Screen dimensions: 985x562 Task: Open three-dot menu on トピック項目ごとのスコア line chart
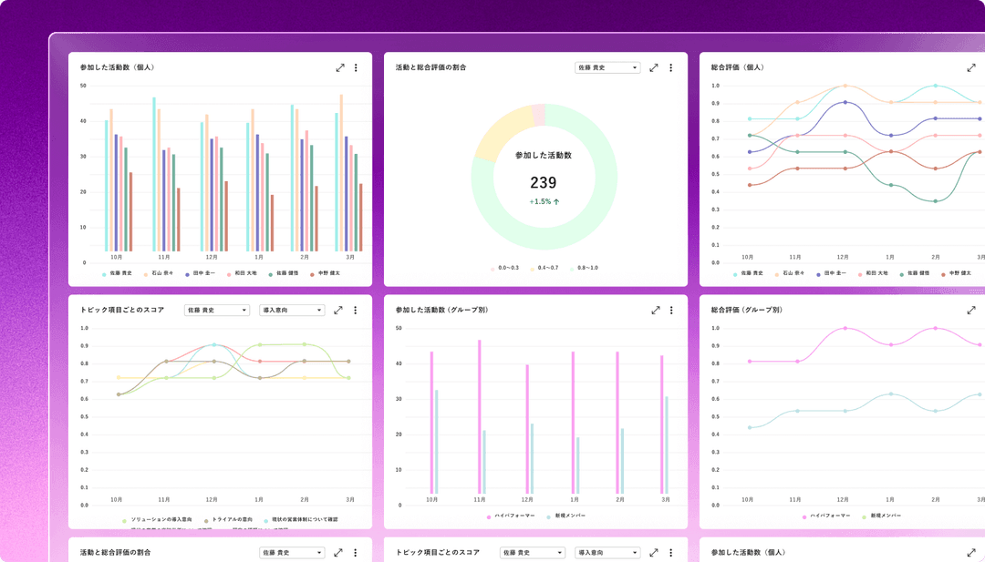click(x=355, y=310)
